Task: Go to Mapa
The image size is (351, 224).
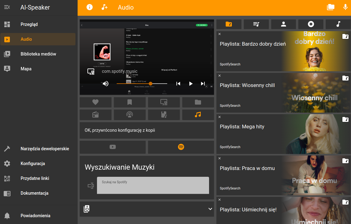Action: [38, 69]
